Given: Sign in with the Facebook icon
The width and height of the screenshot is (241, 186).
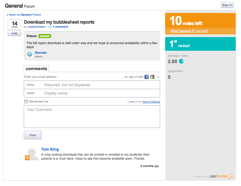Looking at the screenshot, I should click(x=146, y=77).
